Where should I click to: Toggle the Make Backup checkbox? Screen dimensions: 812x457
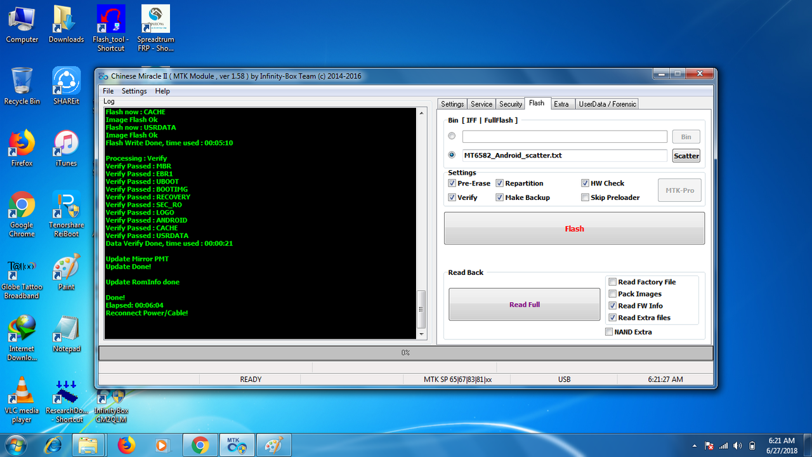500,197
